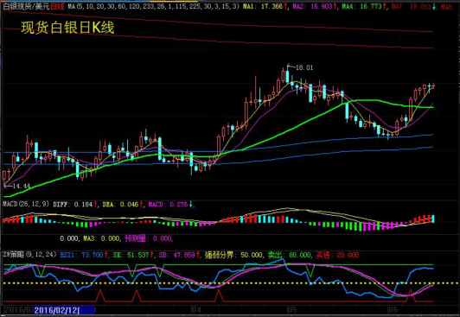Viewport: 460px width, 317px height.
Task: Select the green MA4 16.773 reading
Action: tap(364, 6)
